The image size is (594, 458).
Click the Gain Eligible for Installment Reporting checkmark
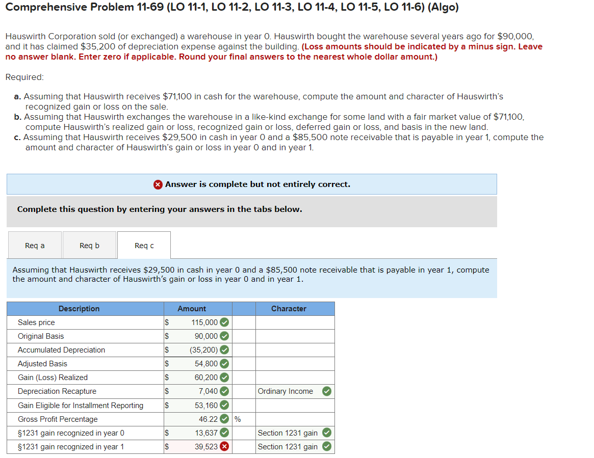(x=225, y=405)
